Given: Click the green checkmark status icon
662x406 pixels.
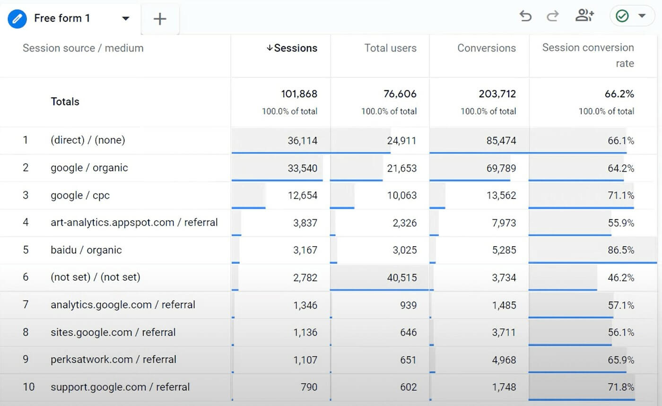Looking at the screenshot, I should 622,16.
